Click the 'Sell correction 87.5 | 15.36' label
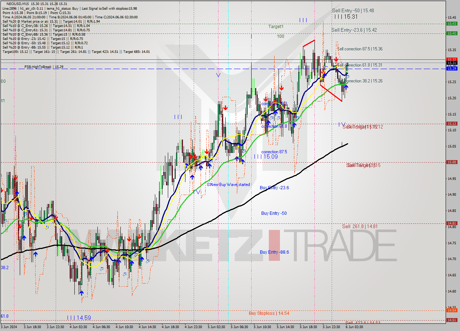 360,49
